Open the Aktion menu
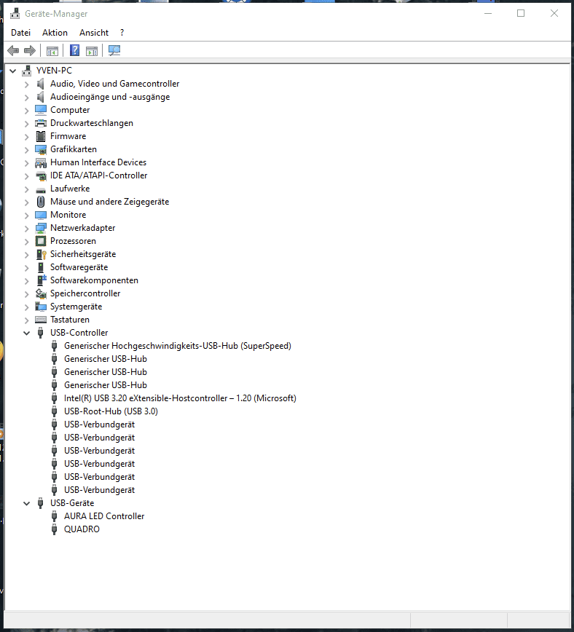Image resolution: width=574 pixels, height=632 pixels. point(55,33)
